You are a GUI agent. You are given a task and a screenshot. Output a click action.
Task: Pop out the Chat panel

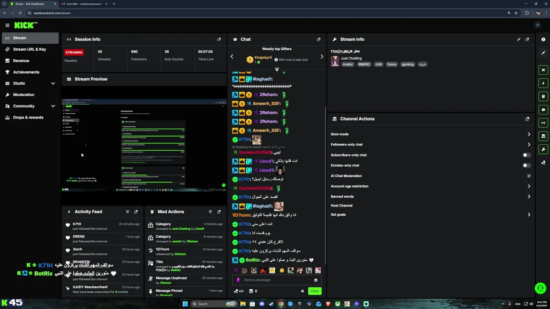(x=318, y=39)
